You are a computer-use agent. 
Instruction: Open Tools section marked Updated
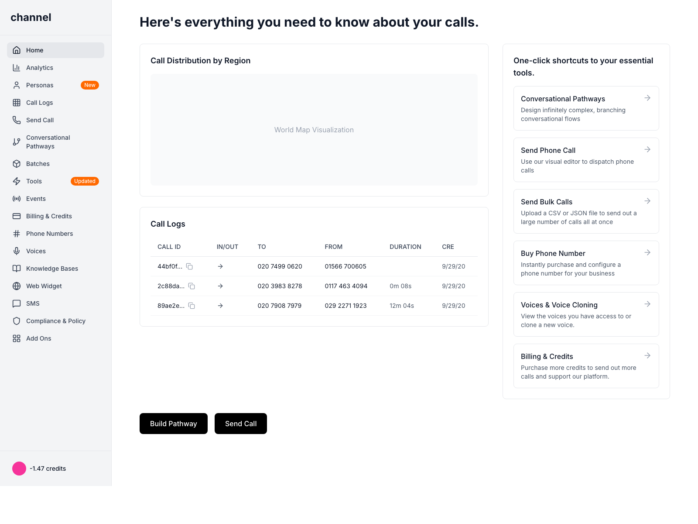[34, 181]
